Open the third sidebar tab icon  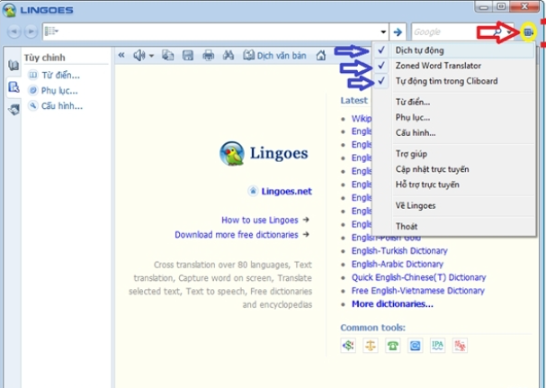tap(13, 110)
